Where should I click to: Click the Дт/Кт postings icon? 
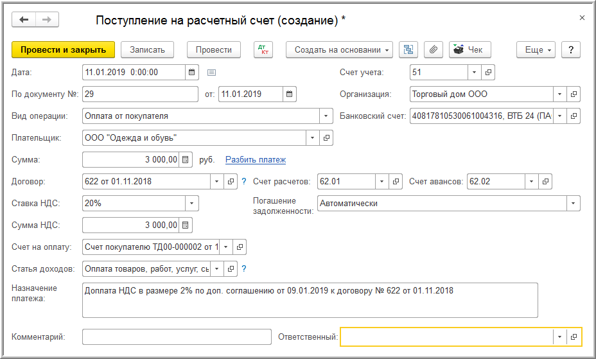point(263,49)
